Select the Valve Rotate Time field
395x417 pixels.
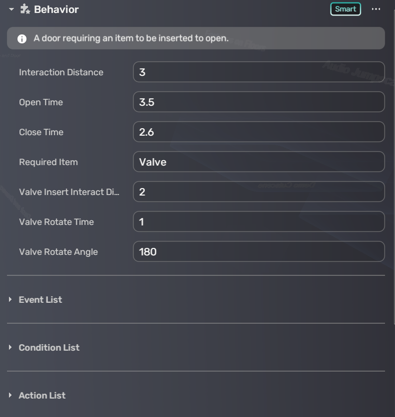(x=259, y=222)
